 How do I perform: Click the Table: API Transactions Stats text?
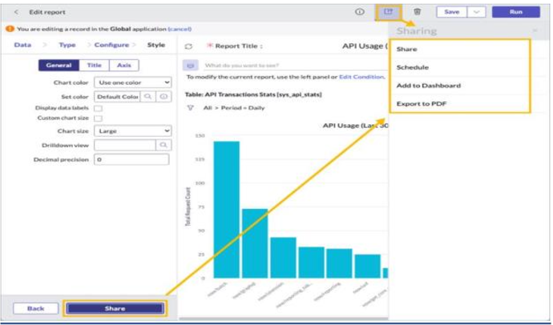(x=253, y=94)
